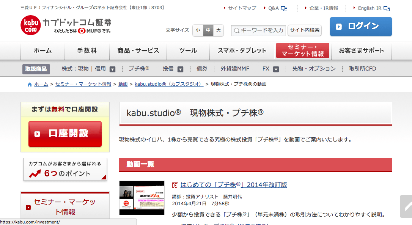Expand the 投信 dropdown arrow

[181, 69]
